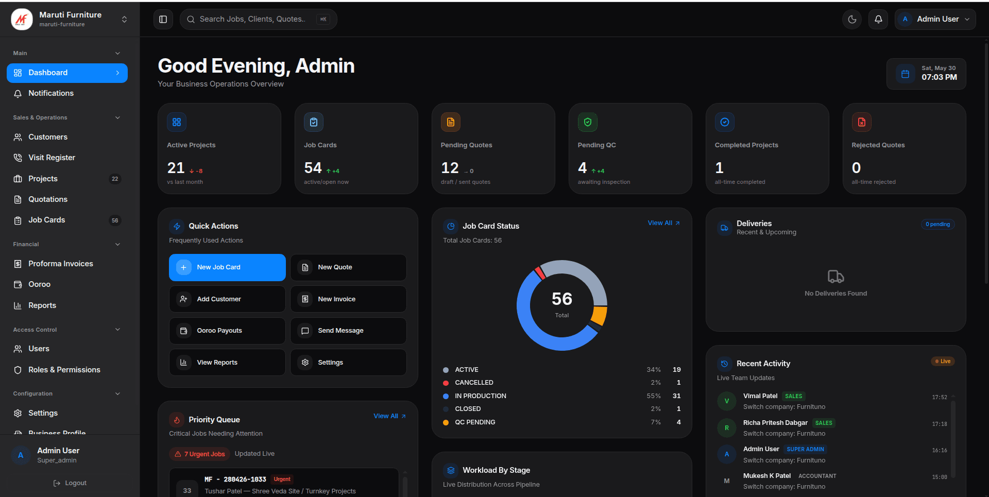The width and height of the screenshot is (989, 497).
Task: Toggle sidebar panel collapse icon
Action: click(163, 20)
